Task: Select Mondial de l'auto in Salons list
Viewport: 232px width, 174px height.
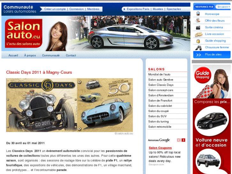Action: (159, 74)
